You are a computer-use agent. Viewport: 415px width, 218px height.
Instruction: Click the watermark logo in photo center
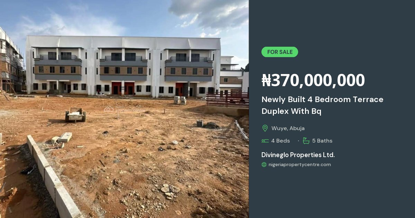coord(124,109)
